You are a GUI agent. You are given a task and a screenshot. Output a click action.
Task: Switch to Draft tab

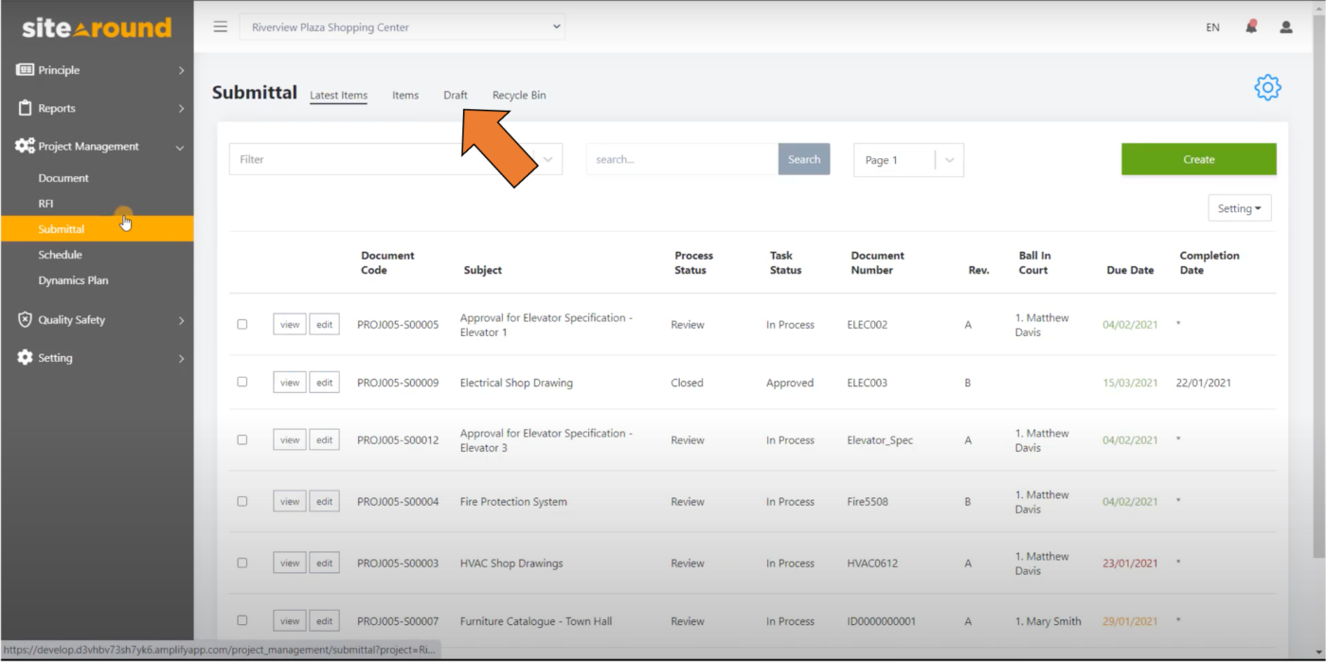pyautogui.click(x=456, y=95)
